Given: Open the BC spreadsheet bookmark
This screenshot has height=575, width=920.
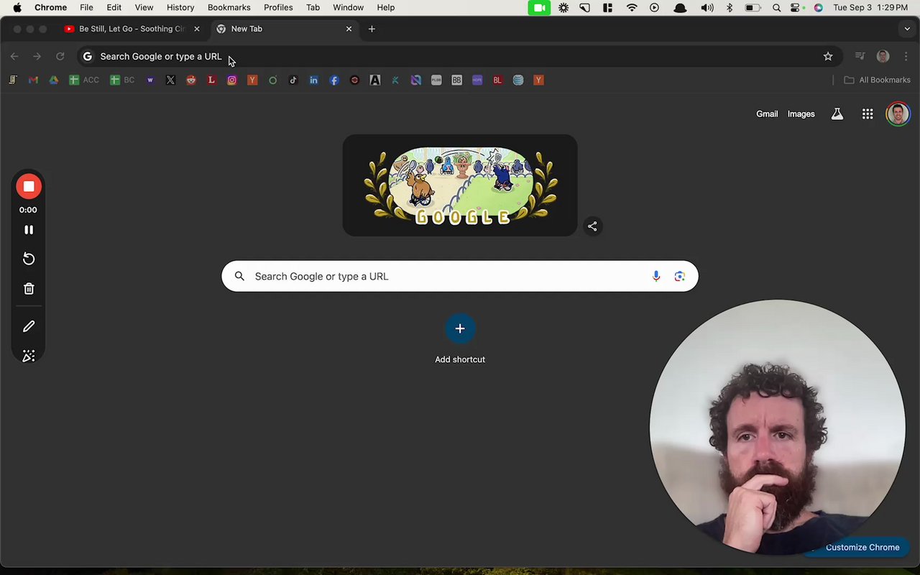Looking at the screenshot, I should [x=122, y=80].
